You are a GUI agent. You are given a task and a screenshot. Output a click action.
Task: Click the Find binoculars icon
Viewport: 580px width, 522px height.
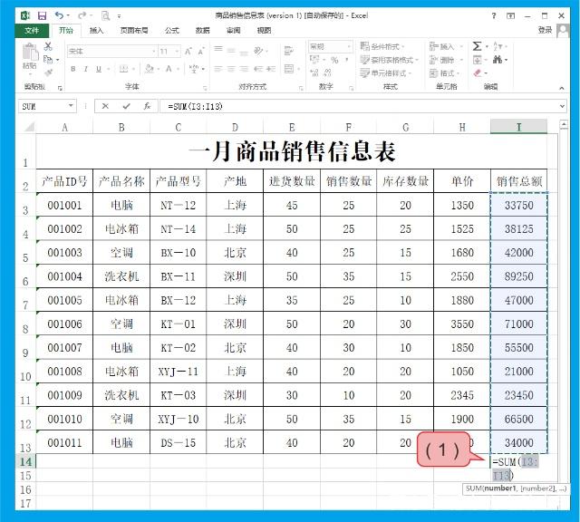click(x=498, y=59)
